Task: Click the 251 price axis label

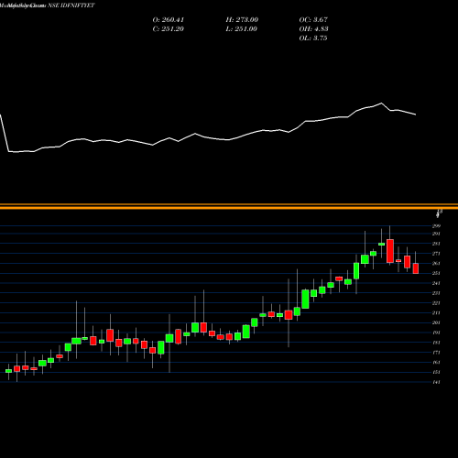Action: 436,273
